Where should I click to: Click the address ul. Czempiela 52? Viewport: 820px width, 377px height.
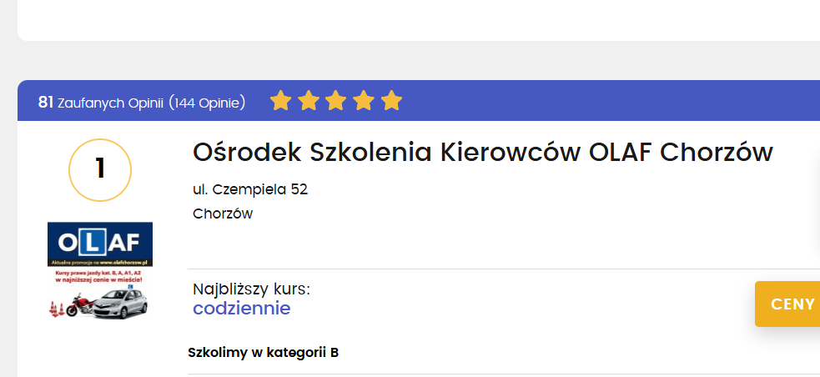point(250,189)
